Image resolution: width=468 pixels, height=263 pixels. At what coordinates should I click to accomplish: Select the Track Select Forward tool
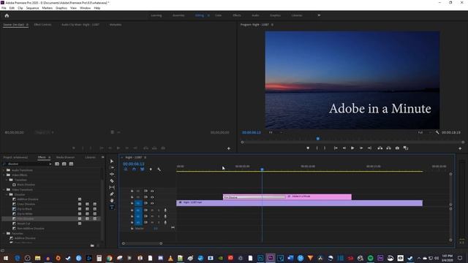tap(112, 168)
